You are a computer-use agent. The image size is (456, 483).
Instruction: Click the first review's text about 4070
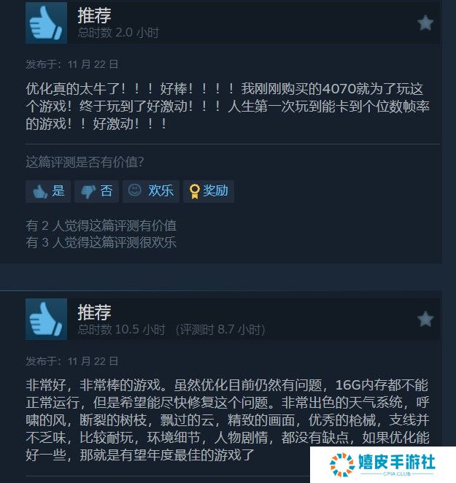pos(228,107)
